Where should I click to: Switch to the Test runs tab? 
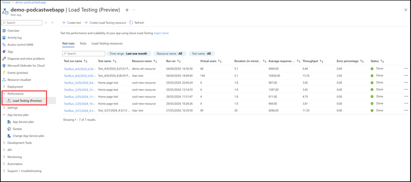68,44
